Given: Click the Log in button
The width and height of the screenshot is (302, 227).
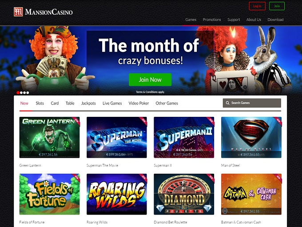Looking at the screenshot, I should click(x=257, y=6).
